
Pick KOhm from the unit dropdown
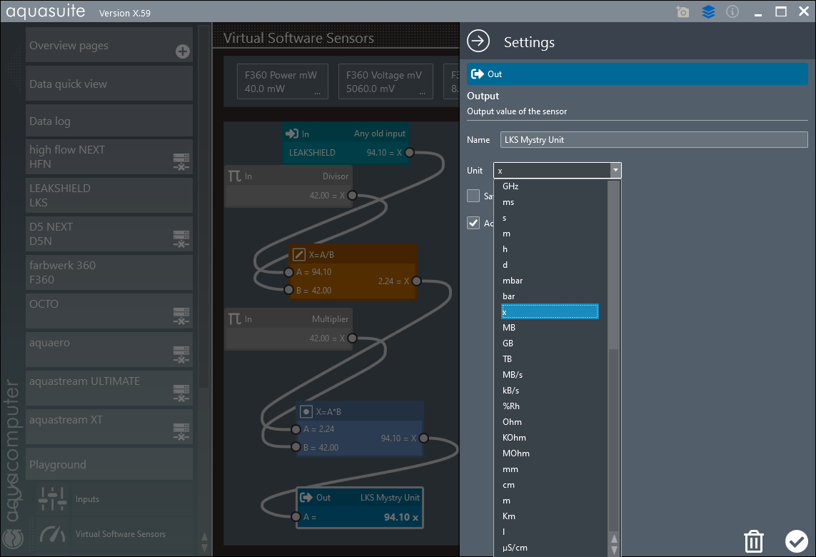[x=514, y=438]
